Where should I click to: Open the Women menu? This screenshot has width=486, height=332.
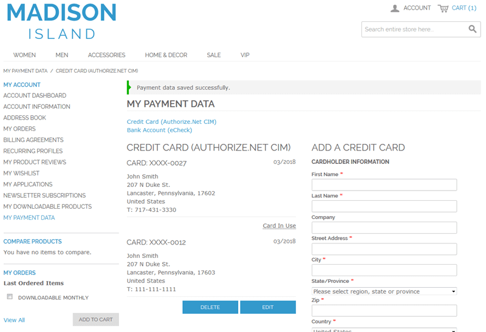coord(24,55)
